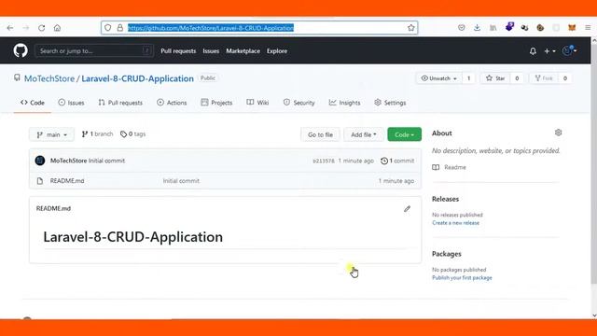The height and width of the screenshot is (336, 597).
Task: Fork this repository
Action: pyautogui.click(x=544, y=78)
